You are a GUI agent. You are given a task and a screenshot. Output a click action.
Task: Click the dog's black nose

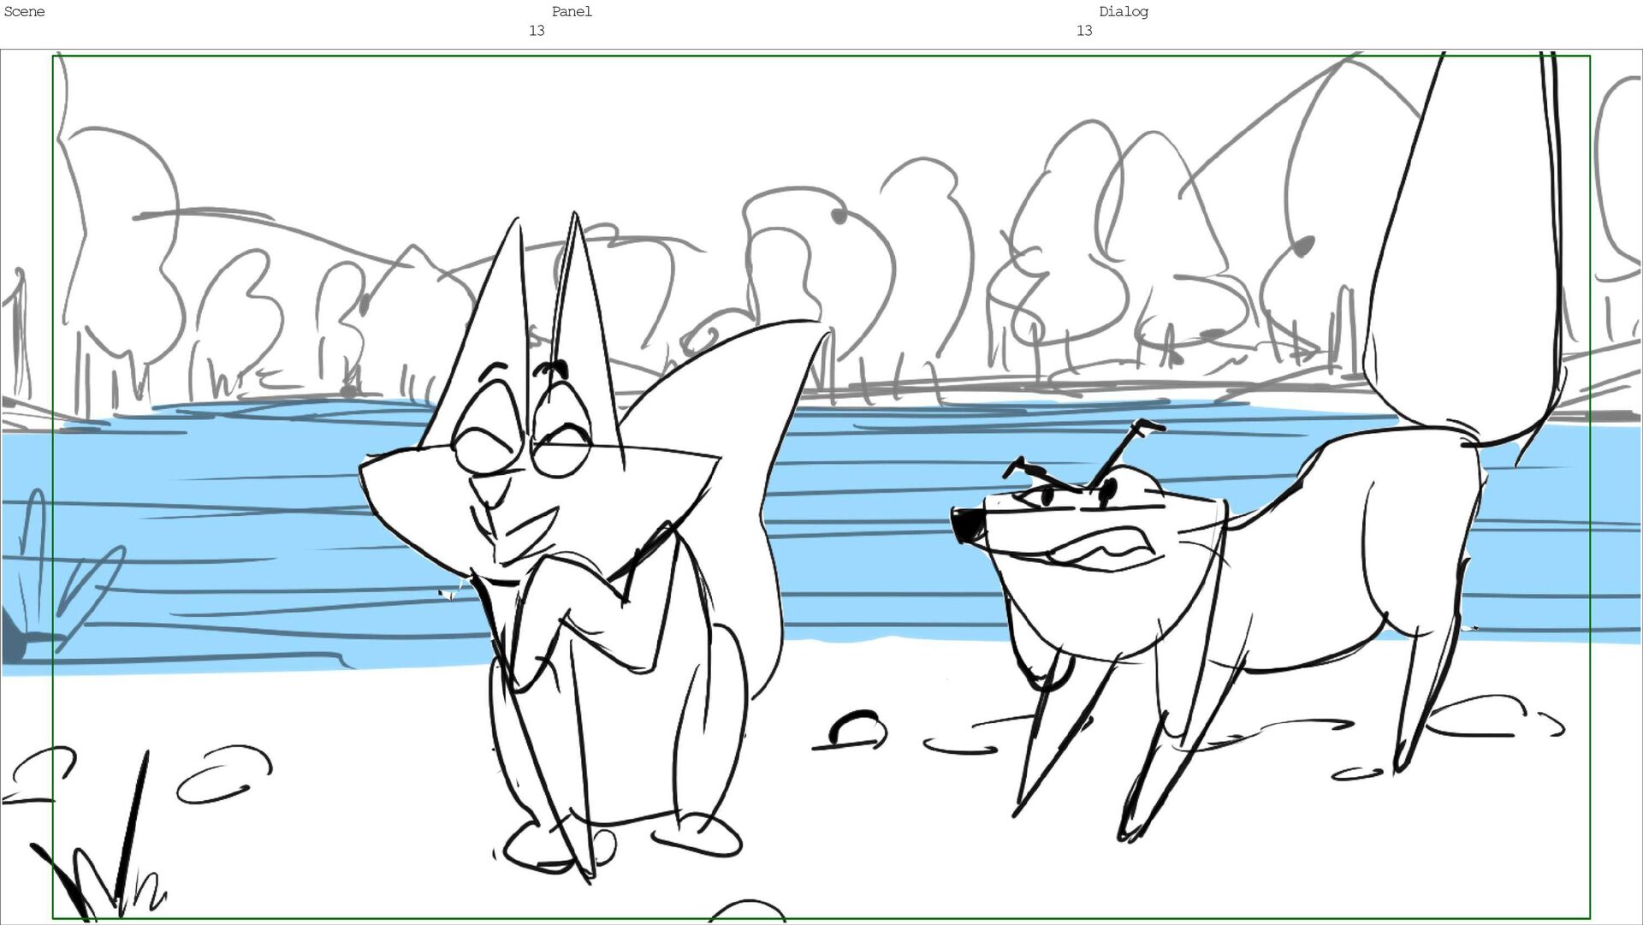click(968, 524)
